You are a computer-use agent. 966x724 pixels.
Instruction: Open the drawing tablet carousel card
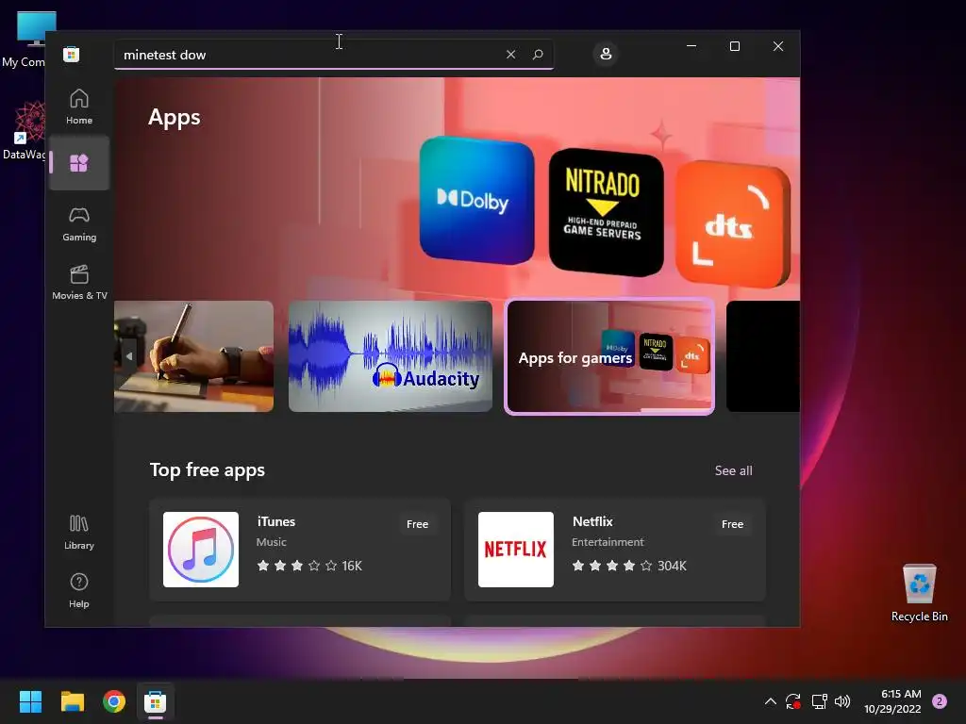[x=194, y=355]
